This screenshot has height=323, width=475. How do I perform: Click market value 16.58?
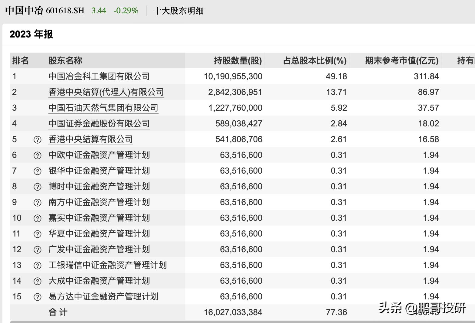[x=428, y=139]
